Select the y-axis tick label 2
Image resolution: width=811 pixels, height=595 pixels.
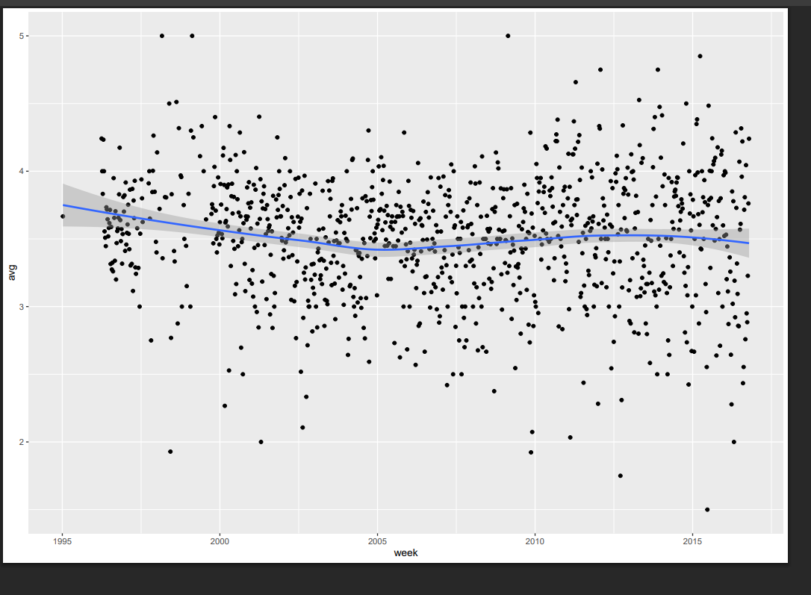(x=23, y=442)
